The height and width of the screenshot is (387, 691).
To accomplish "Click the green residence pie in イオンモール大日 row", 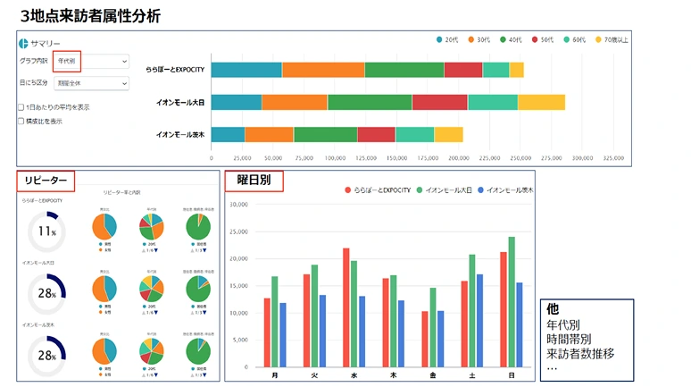I will point(198,289).
